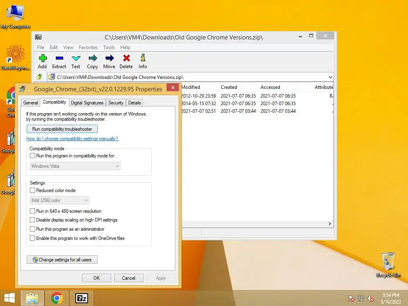This screenshot has height=306, width=408.
Task: Switch to the Security tab
Action: coord(116,103)
